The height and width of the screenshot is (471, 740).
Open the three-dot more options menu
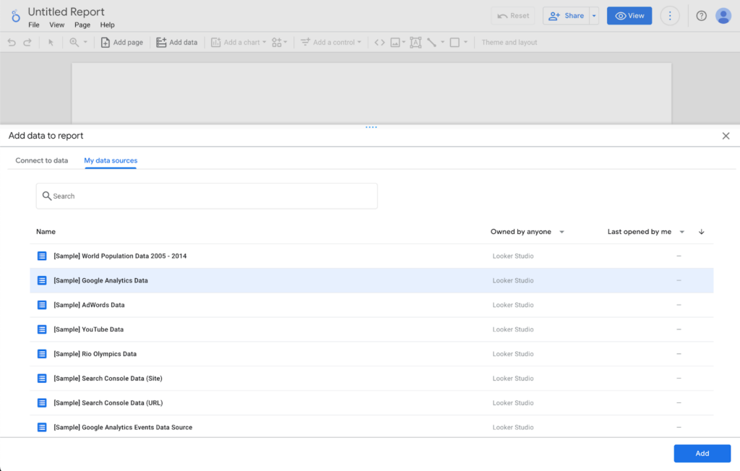[670, 16]
